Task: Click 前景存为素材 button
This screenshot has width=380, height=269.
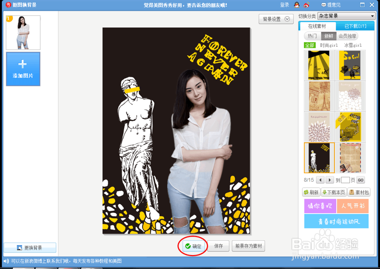Action: (249, 246)
